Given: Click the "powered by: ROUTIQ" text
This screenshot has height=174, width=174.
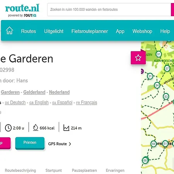Looking at the screenshot, I should pyautogui.click(x=22, y=15).
